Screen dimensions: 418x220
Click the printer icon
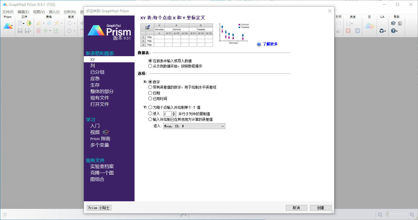pos(339,23)
